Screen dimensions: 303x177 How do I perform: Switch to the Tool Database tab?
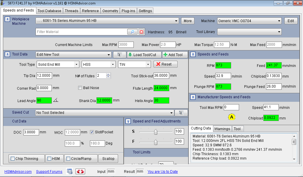(49, 11)
